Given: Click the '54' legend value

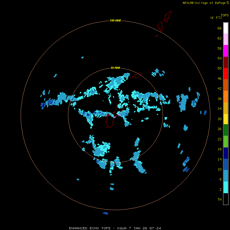Looking at the screenshot, I should tap(220, 58).
